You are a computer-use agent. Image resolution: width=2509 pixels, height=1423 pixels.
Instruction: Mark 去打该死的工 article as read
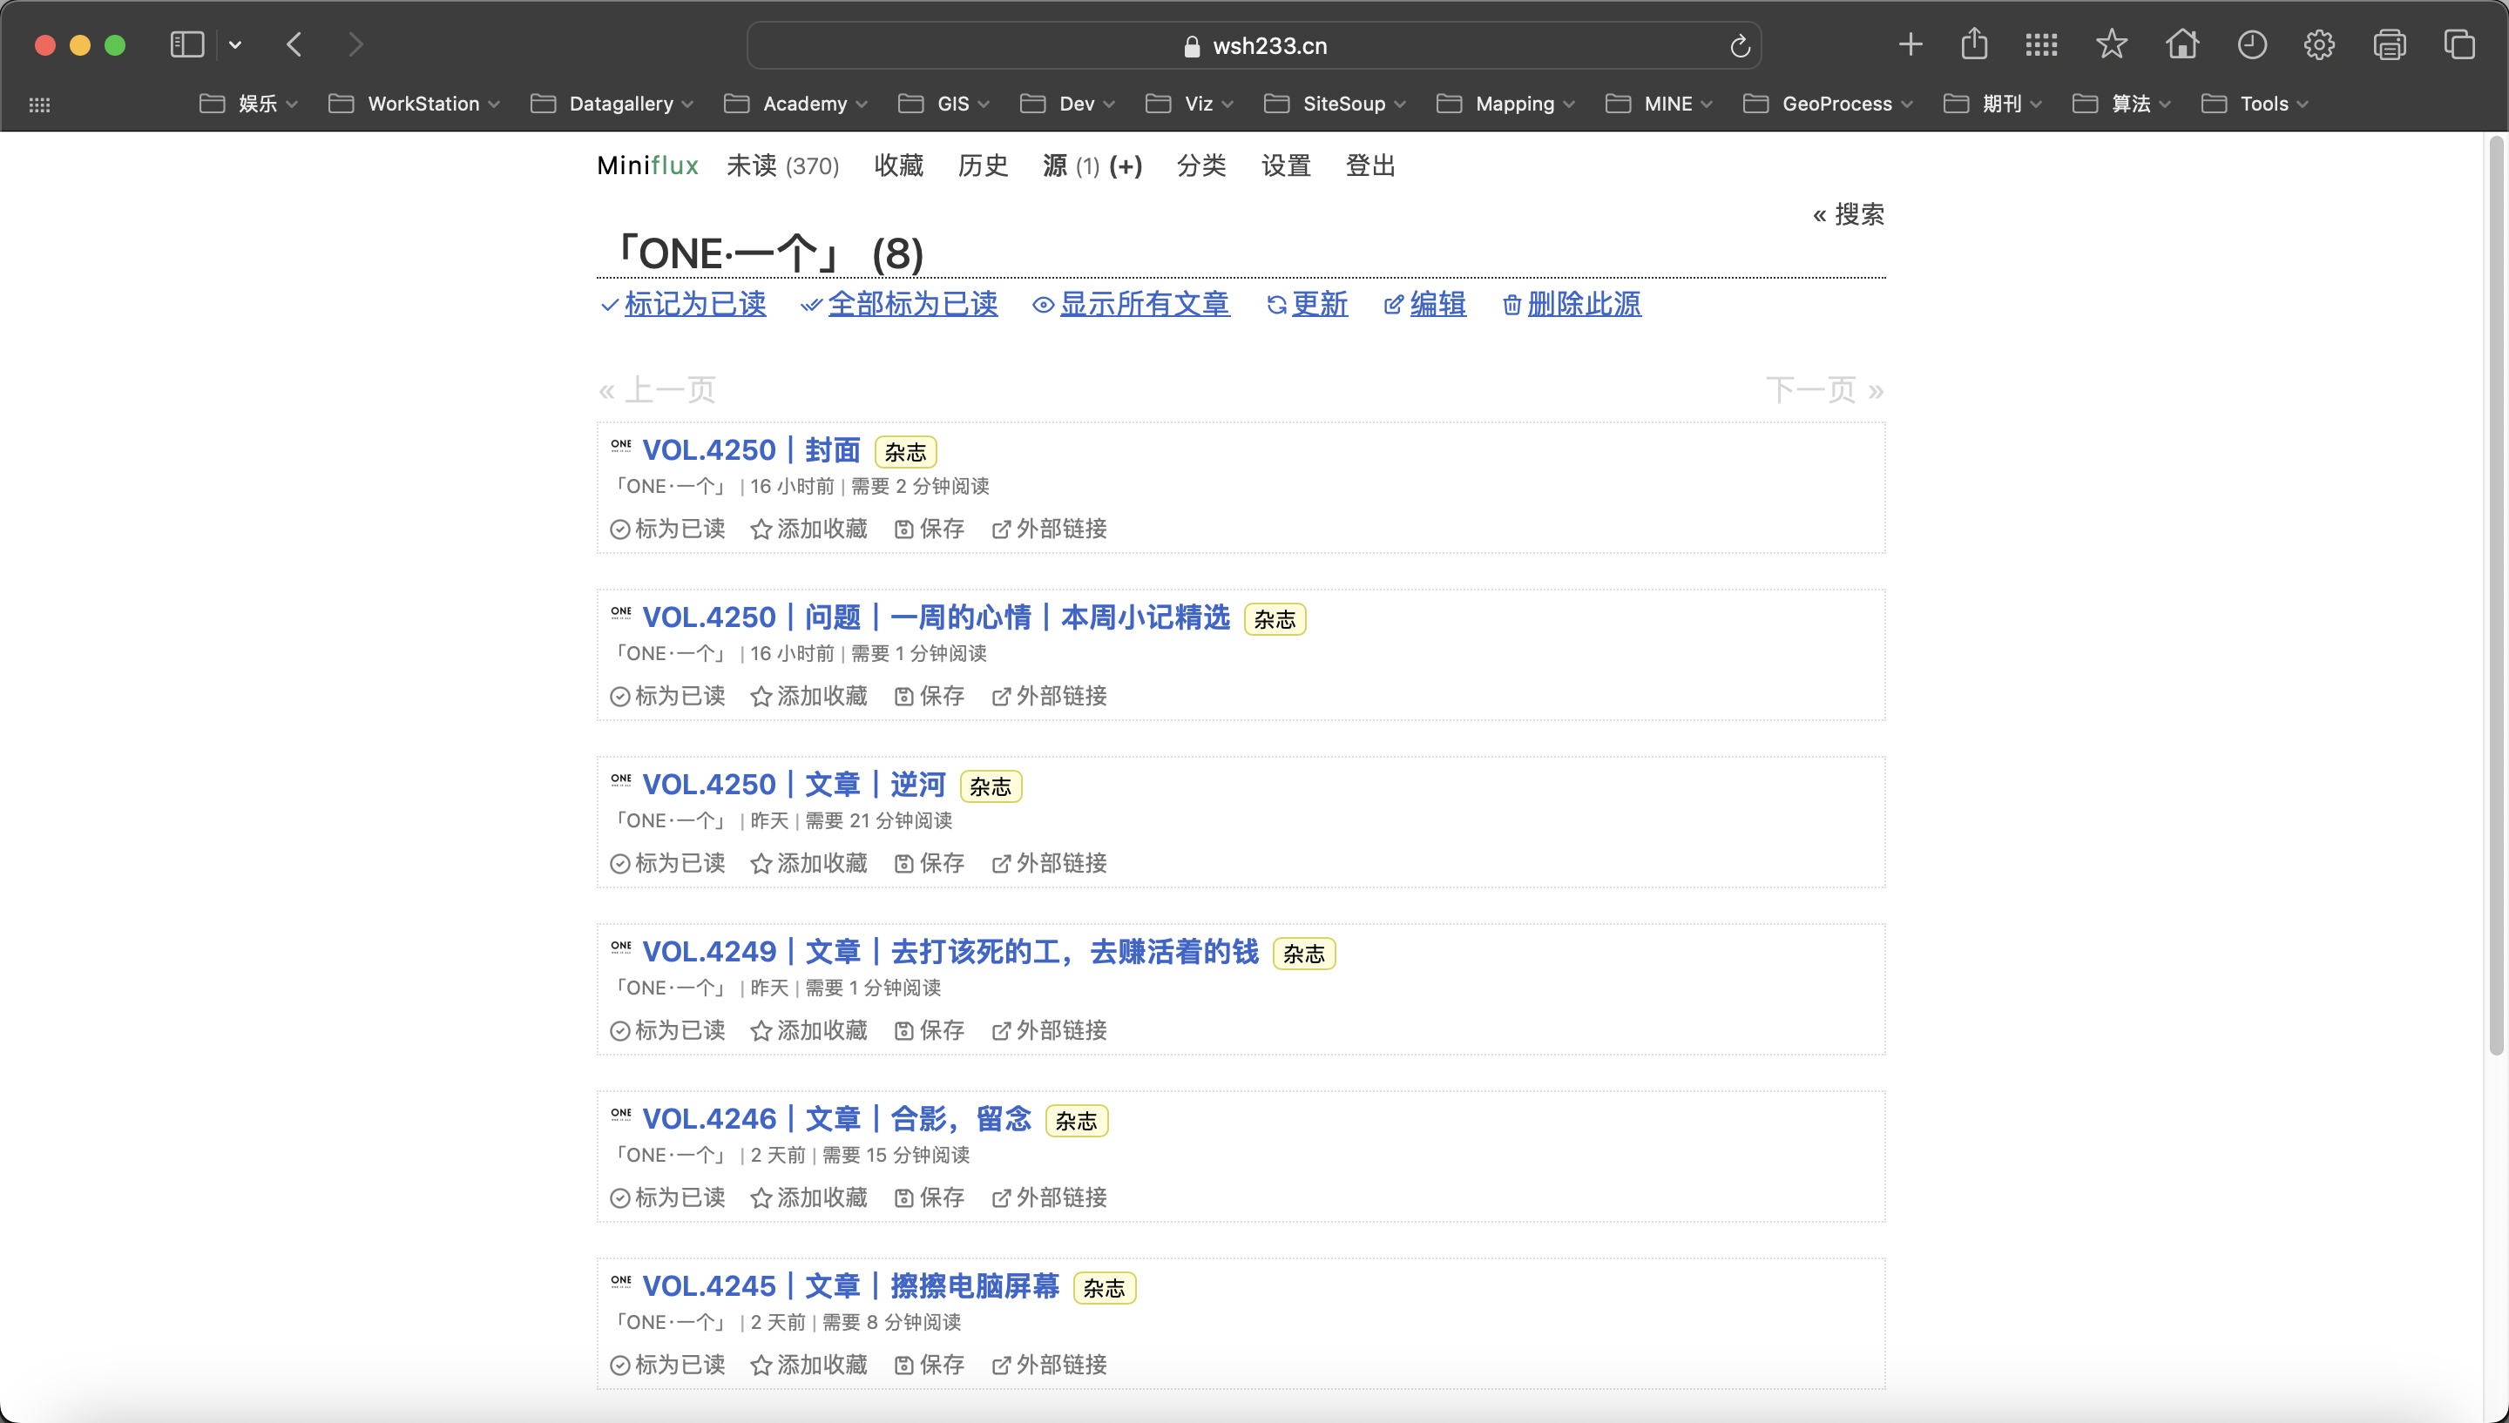coord(667,1030)
